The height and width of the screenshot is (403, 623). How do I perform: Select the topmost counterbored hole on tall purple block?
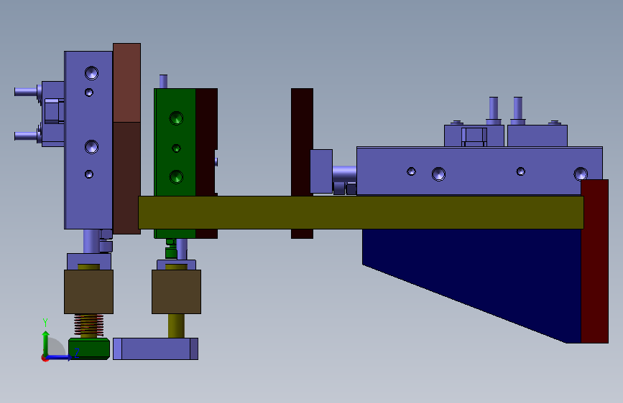(x=91, y=73)
